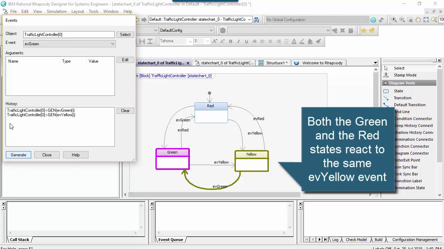This screenshot has width=444, height=249.
Task: Select the Pan hand tool
Action: (418, 20)
